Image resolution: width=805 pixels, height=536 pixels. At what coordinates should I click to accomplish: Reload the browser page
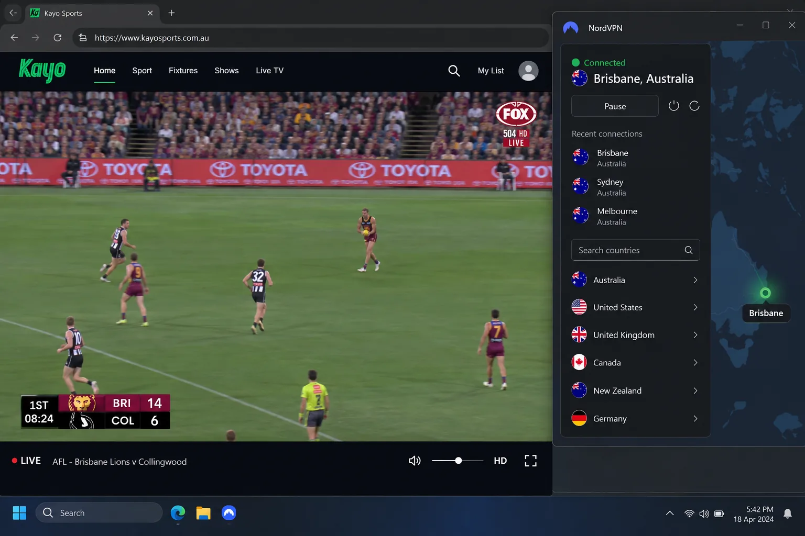[58, 38]
